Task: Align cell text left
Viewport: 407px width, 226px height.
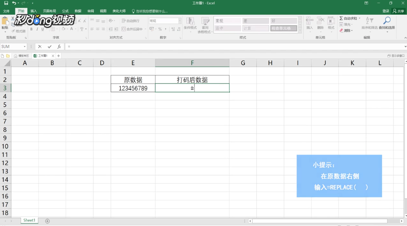Action: click(x=92, y=29)
